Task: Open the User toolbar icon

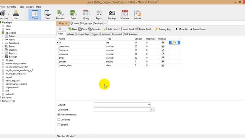Action: point(16,15)
